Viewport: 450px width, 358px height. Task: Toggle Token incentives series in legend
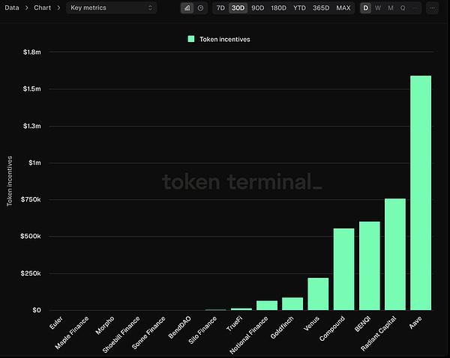click(224, 39)
